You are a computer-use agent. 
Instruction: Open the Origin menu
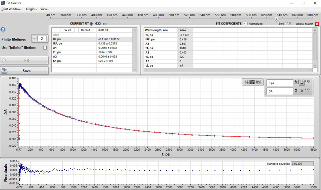(31, 9)
